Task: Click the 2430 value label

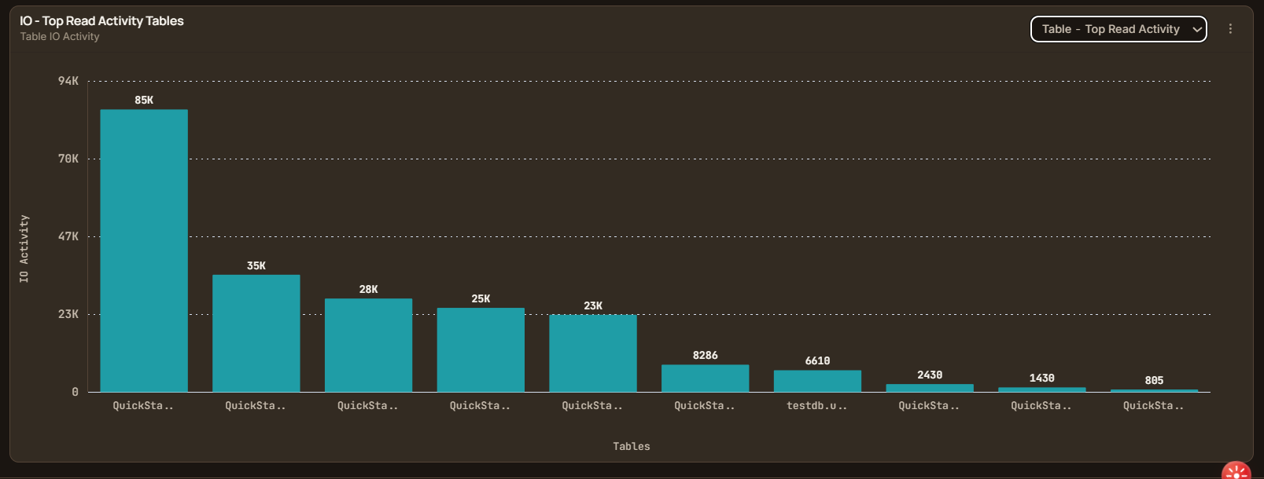Action: 930,375
